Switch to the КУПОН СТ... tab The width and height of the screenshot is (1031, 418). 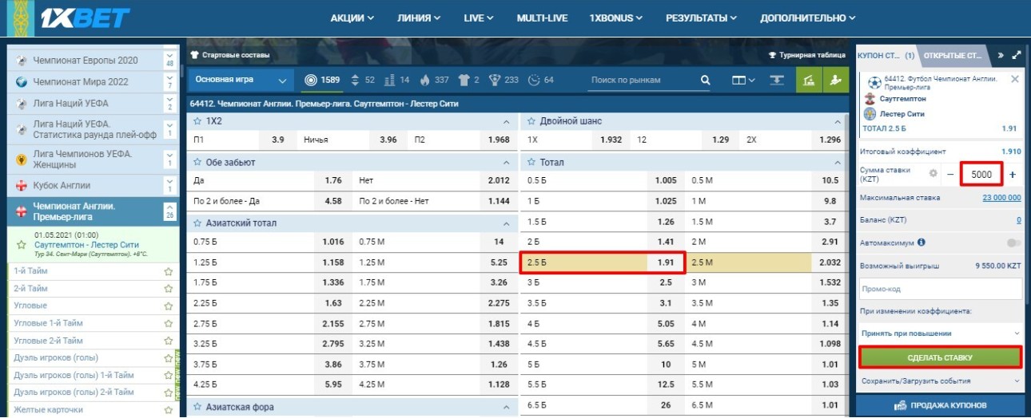(x=886, y=56)
